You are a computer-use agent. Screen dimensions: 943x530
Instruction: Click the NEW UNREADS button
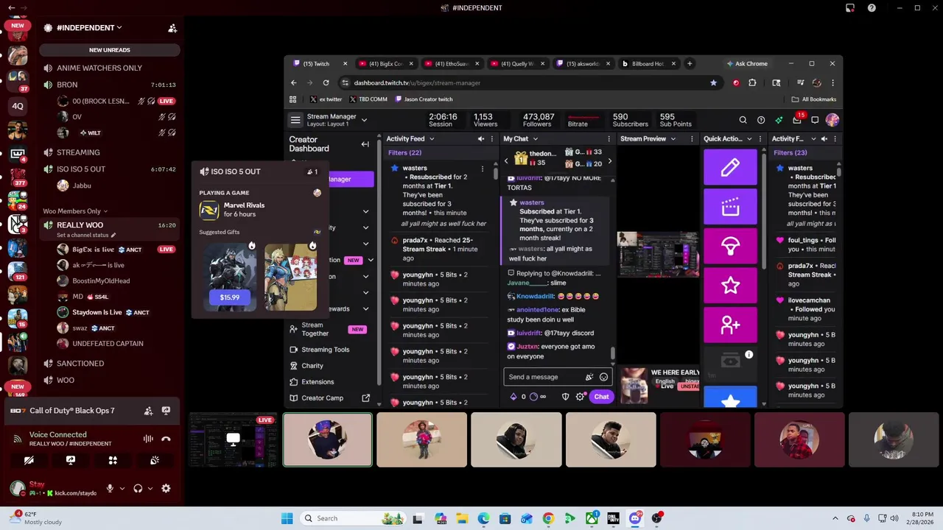(109, 50)
